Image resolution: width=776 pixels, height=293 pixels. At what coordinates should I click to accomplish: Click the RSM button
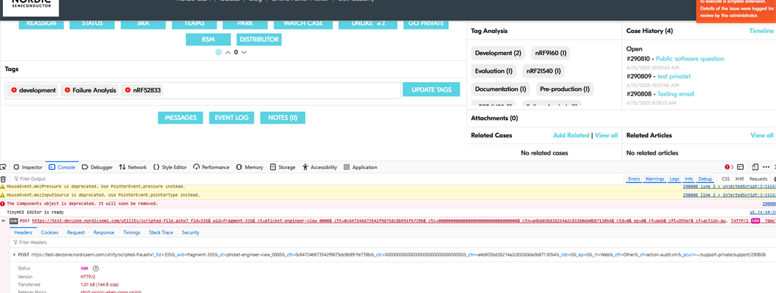pos(208,40)
